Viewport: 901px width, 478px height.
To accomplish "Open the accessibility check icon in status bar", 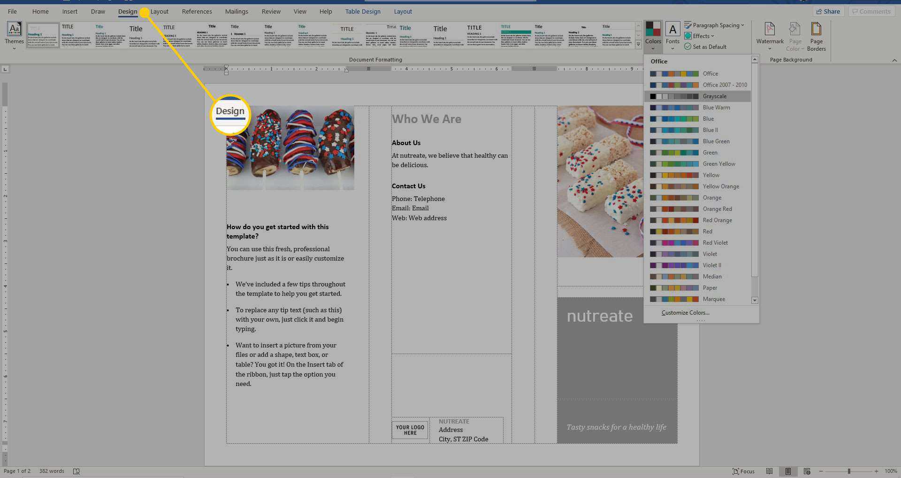I will point(76,471).
